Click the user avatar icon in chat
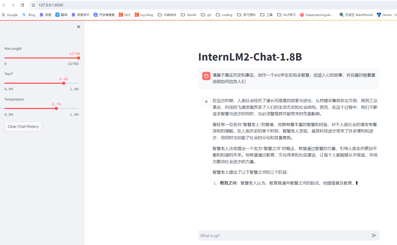Image resolution: width=397 pixels, height=245 pixels. (206, 76)
